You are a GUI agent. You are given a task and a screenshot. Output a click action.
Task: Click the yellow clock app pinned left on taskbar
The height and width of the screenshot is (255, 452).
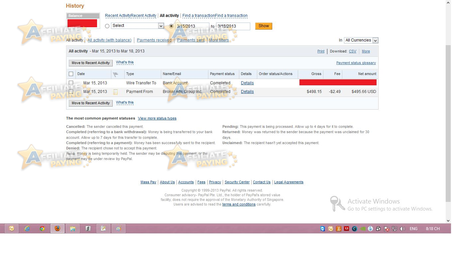point(12,228)
